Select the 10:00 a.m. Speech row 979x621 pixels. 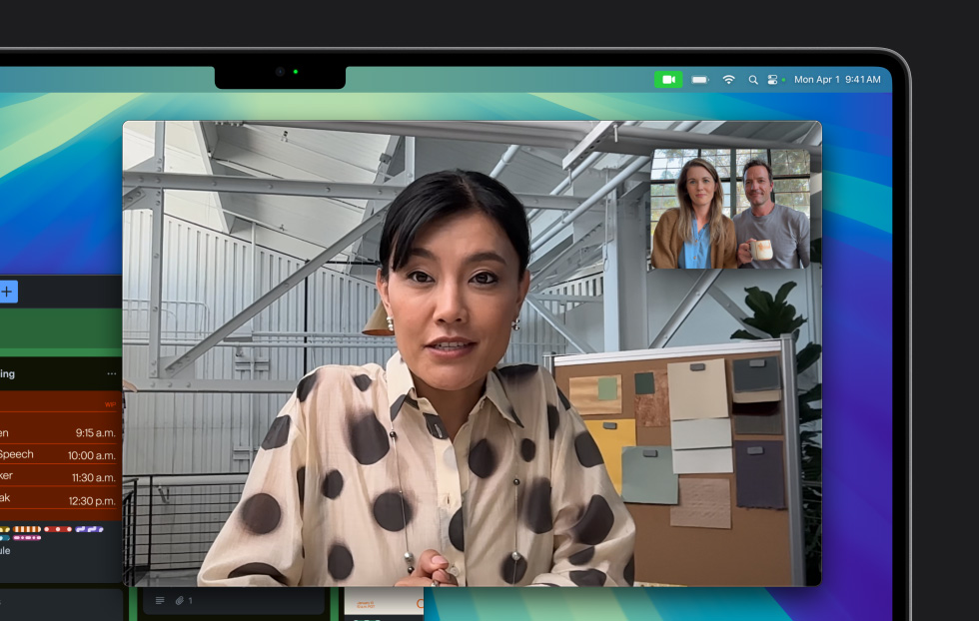(60, 454)
